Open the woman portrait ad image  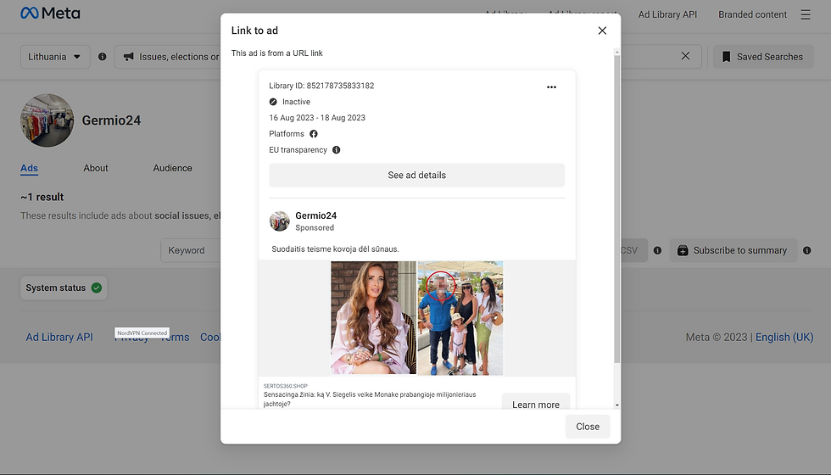click(374, 317)
